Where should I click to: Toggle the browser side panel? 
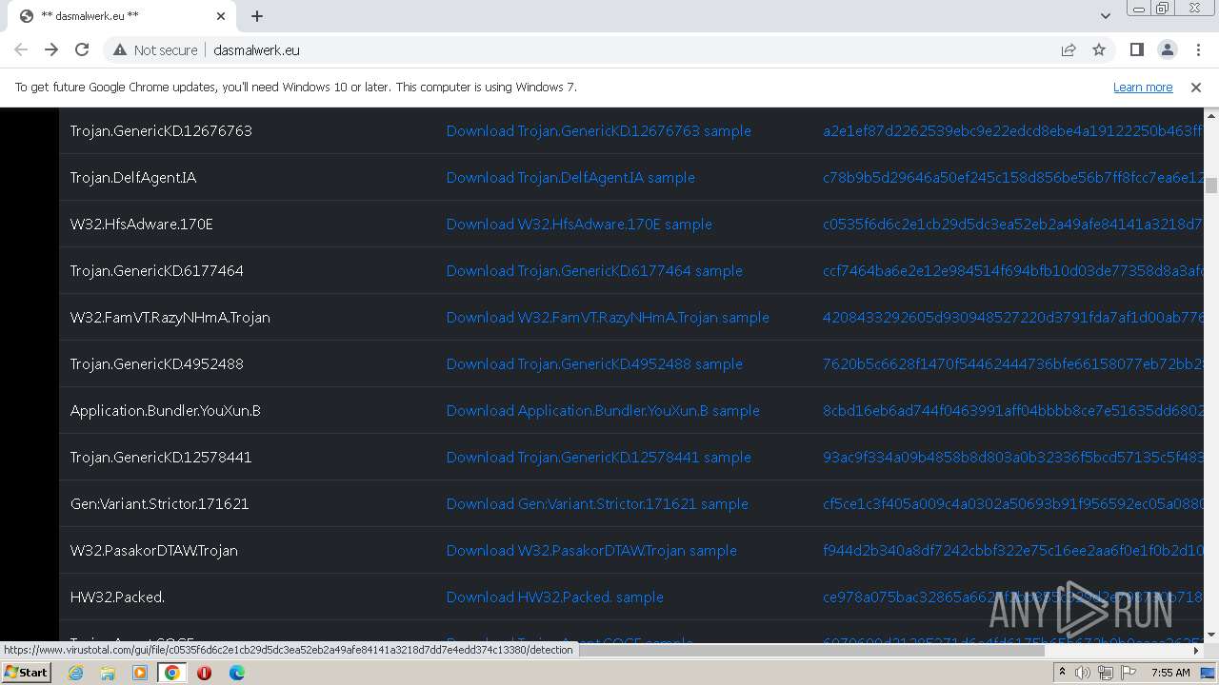(x=1136, y=49)
